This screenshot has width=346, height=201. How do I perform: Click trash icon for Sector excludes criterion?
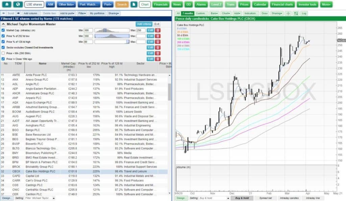[158, 48]
